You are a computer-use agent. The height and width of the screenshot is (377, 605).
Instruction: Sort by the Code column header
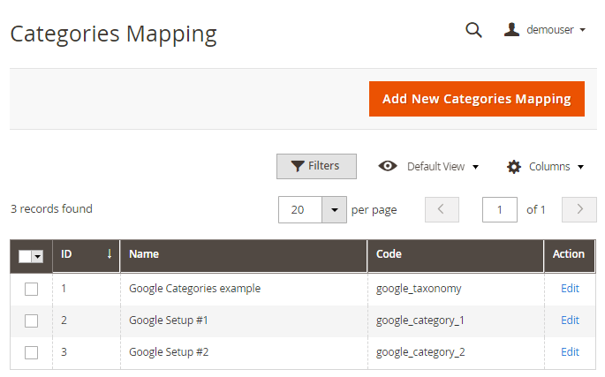tap(455, 254)
